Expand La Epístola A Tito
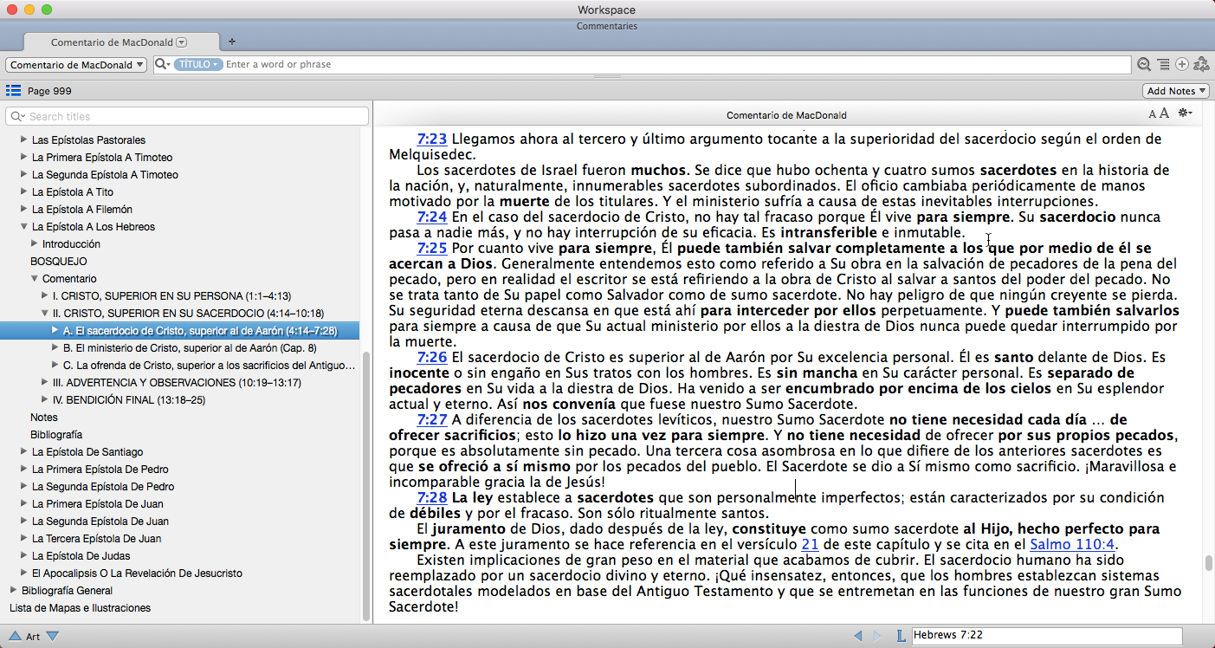 pyautogui.click(x=24, y=191)
